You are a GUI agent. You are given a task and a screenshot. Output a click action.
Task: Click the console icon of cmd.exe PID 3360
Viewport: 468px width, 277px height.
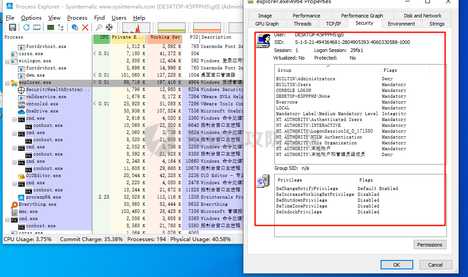pyautogui.click(x=21, y=119)
